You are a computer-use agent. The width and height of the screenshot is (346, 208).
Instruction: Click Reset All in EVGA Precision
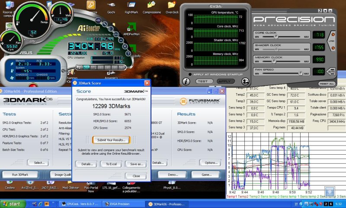point(327,84)
